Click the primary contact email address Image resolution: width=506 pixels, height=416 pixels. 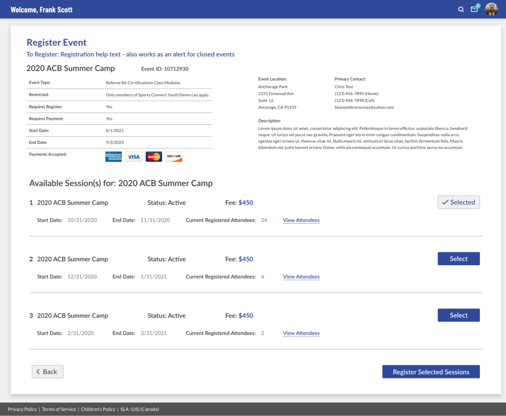364,107
